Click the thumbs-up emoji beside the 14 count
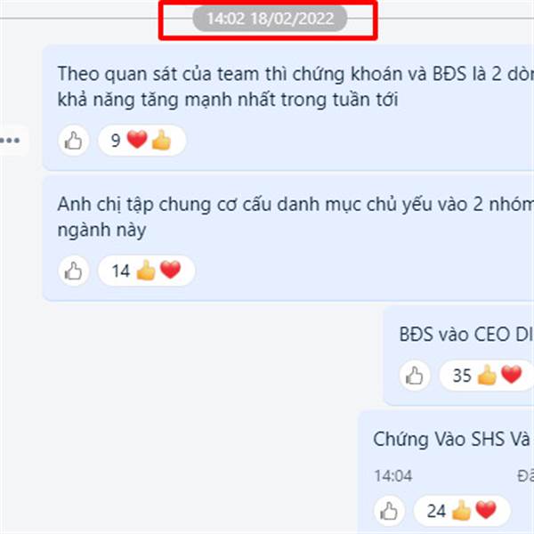 pos(146,271)
